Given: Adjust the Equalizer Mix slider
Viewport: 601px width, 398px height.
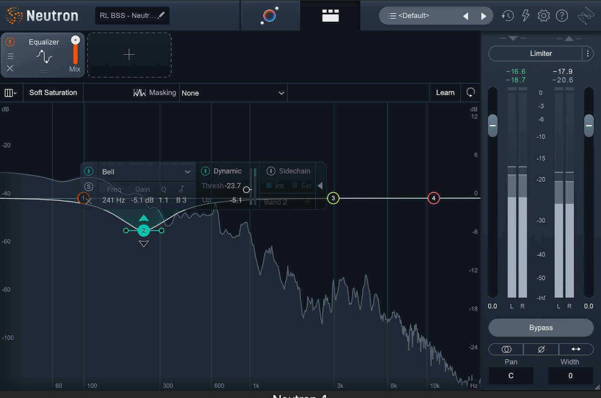Looking at the screenshot, I should [76, 51].
